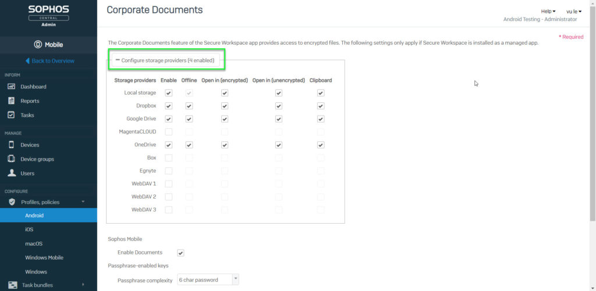The image size is (596, 291).
Task: Uncheck Enable for Google Drive
Action: [x=169, y=119]
